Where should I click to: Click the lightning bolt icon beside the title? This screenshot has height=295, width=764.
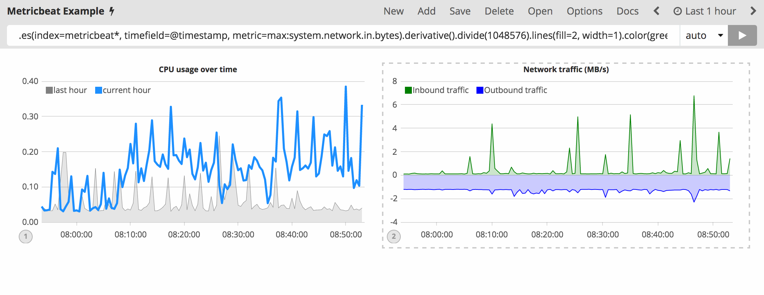[112, 11]
